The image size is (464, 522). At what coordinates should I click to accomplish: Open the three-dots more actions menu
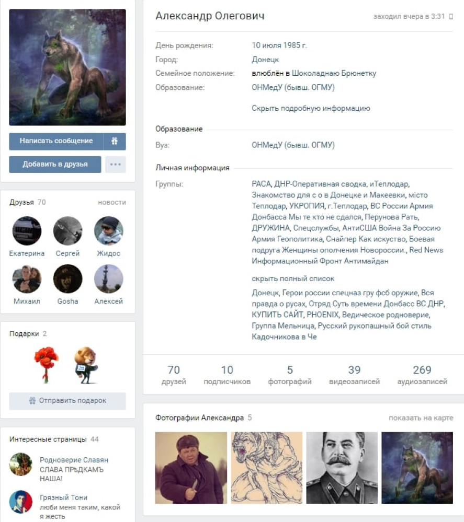tap(115, 165)
